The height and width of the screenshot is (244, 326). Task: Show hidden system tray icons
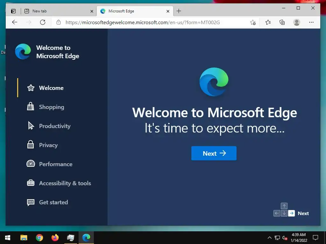pyautogui.click(x=269, y=238)
